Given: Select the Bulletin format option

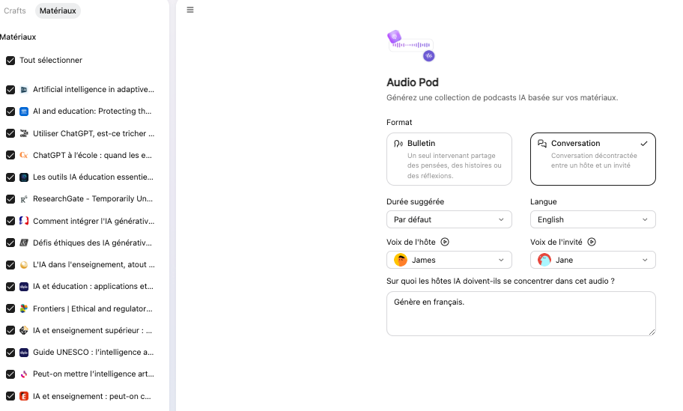Looking at the screenshot, I should (x=449, y=159).
